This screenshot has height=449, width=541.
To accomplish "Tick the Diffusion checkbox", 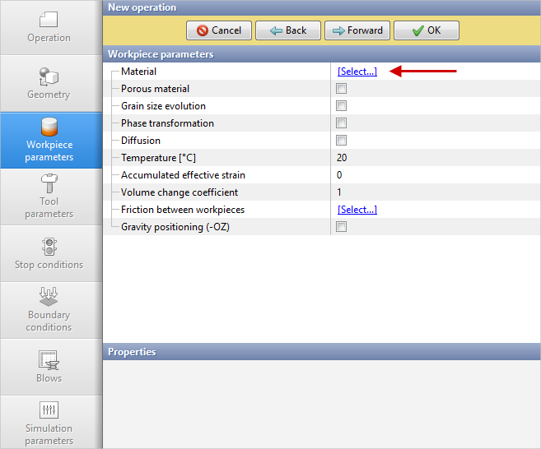I will (x=341, y=141).
